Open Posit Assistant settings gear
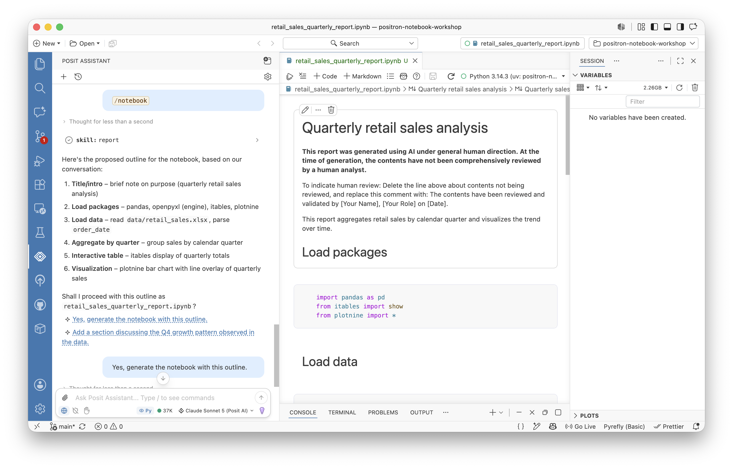Viewport: 733px width, 469px height. click(x=268, y=77)
